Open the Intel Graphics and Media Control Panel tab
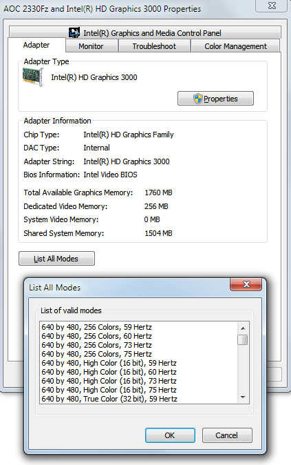The image size is (291, 465). pos(144,32)
